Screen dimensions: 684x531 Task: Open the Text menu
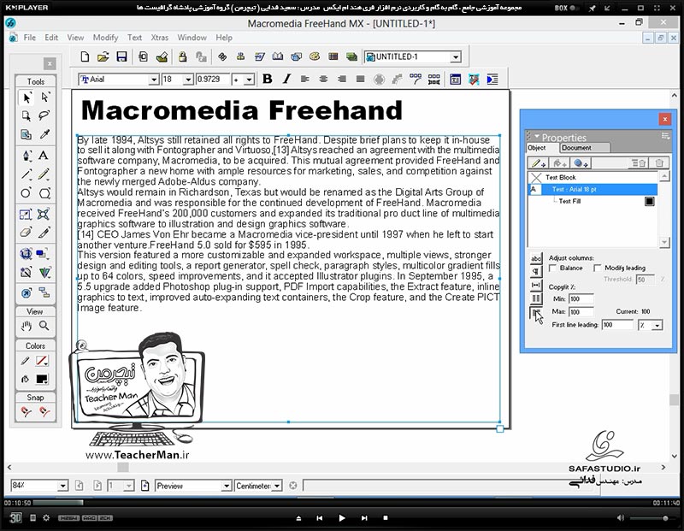(134, 38)
